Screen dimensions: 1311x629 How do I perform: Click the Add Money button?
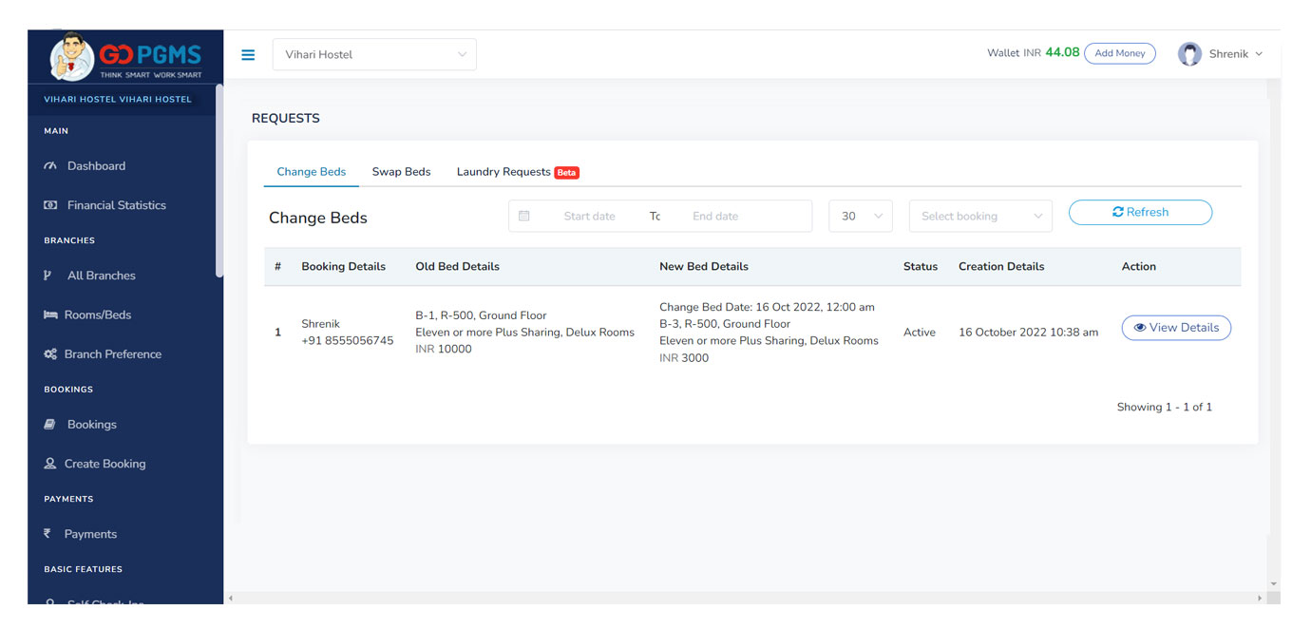[x=1120, y=53]
